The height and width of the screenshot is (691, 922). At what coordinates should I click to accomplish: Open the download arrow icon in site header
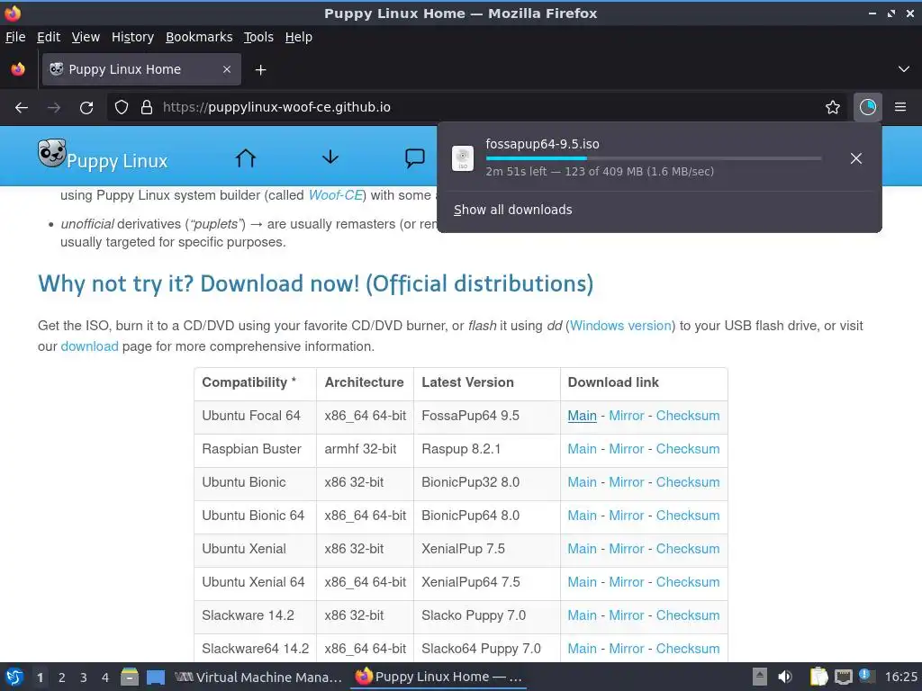point(330,157)
